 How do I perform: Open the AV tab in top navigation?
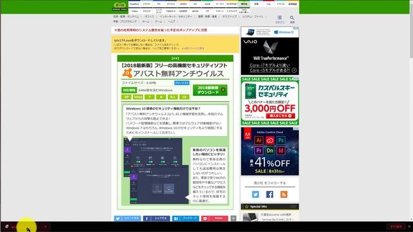pyautogui.click(x=195, y=4)
